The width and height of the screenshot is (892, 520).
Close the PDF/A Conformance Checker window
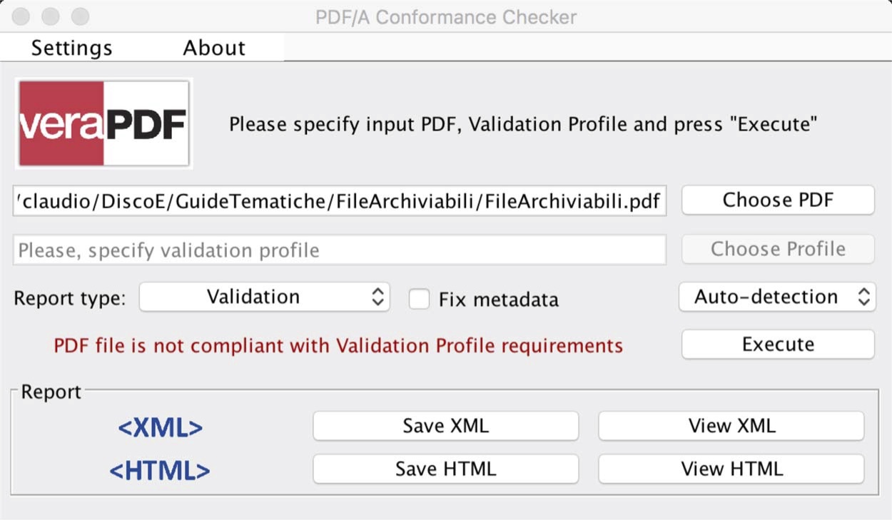(x=21, y=16)
